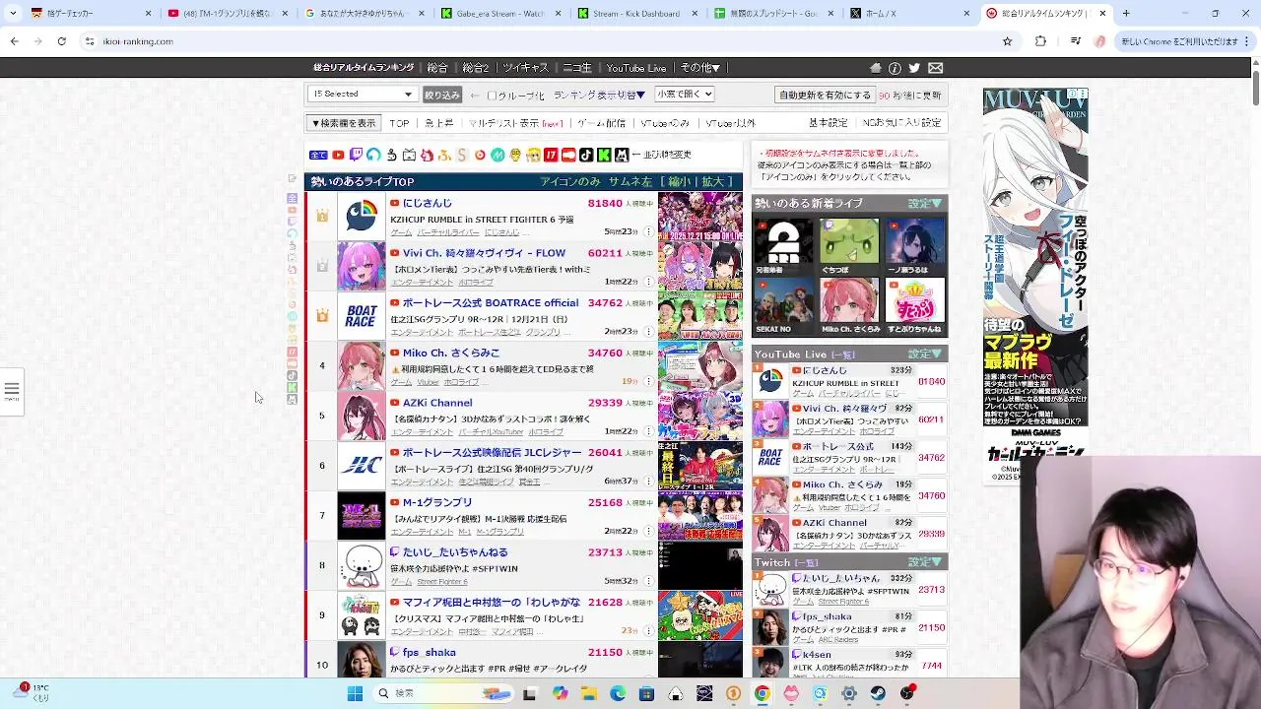Select the ゲーム配信 filter link
Screen dimensions: 1261x709
pyautogui.click(x=601, y=123)
